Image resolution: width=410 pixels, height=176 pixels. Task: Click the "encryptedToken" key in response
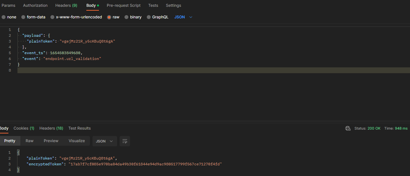tap(46, 164)
